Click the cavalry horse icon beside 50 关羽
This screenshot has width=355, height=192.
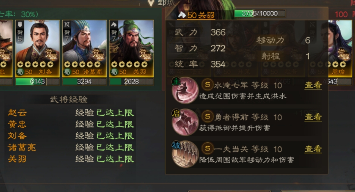(182, 15)
